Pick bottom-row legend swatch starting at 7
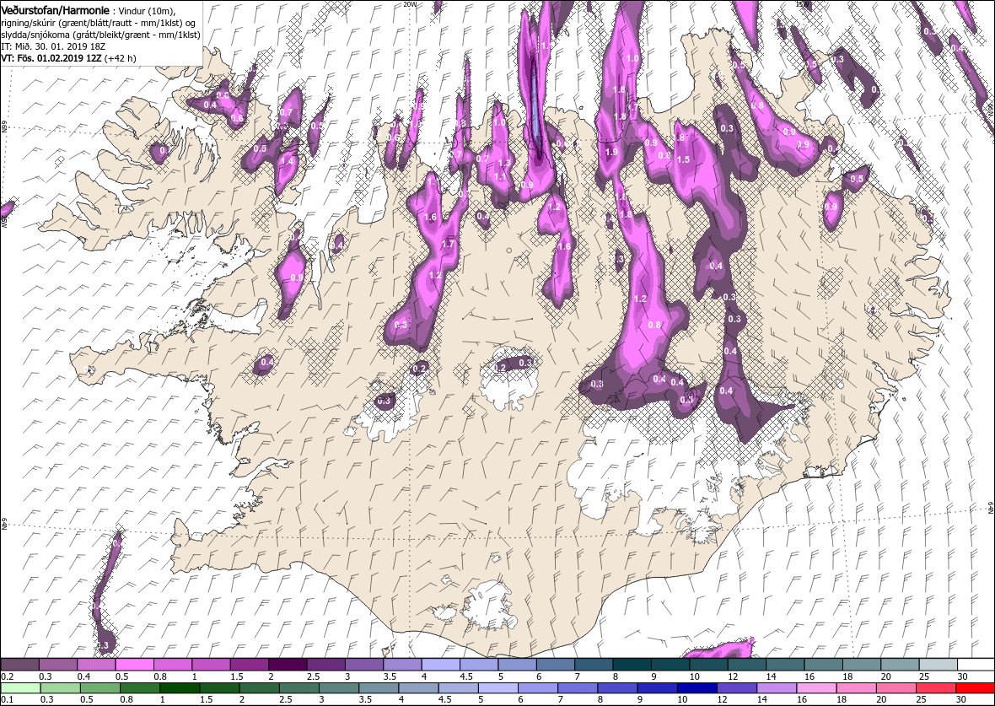995x706 pixels. (578, 688)
